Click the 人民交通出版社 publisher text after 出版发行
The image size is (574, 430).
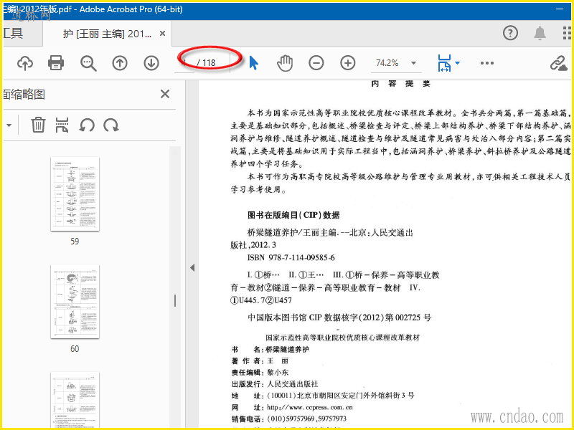(293, 384)
